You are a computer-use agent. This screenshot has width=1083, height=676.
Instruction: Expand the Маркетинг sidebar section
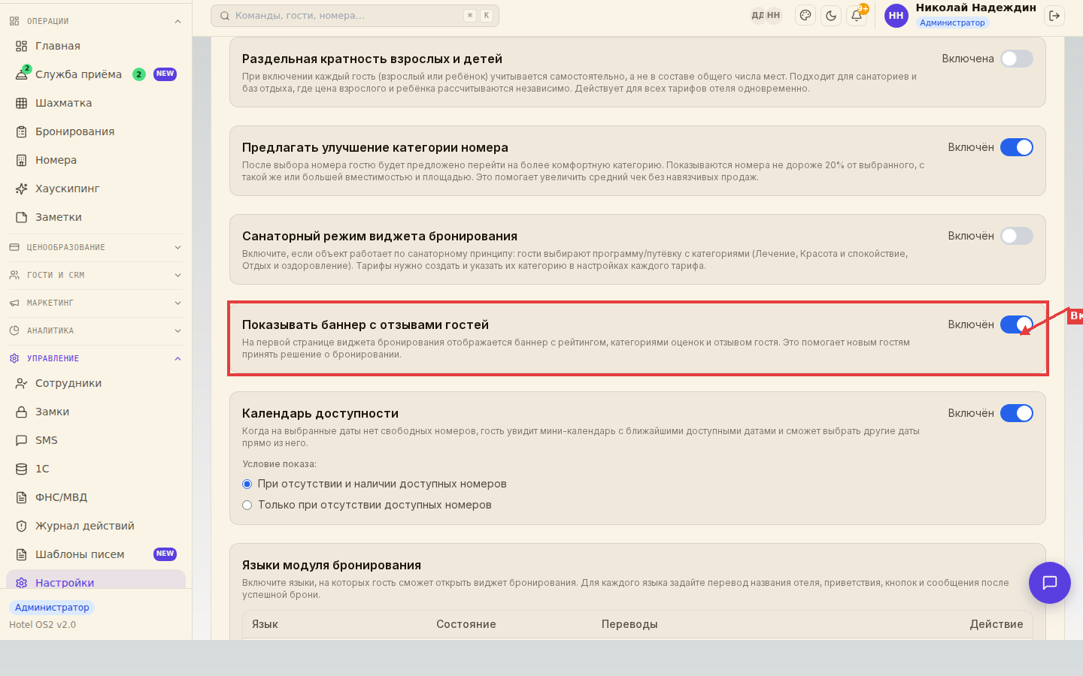[x=95, y=303]
